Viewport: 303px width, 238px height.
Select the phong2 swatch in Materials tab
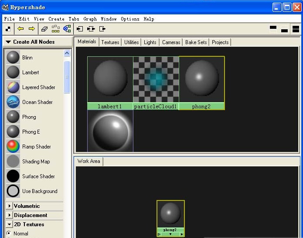point(202,83)
